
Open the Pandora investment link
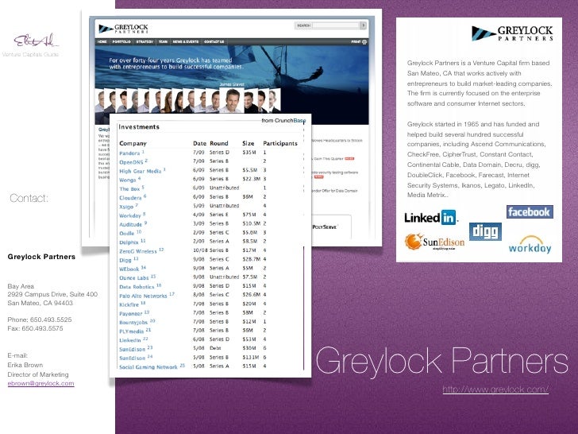click(129, 153)
